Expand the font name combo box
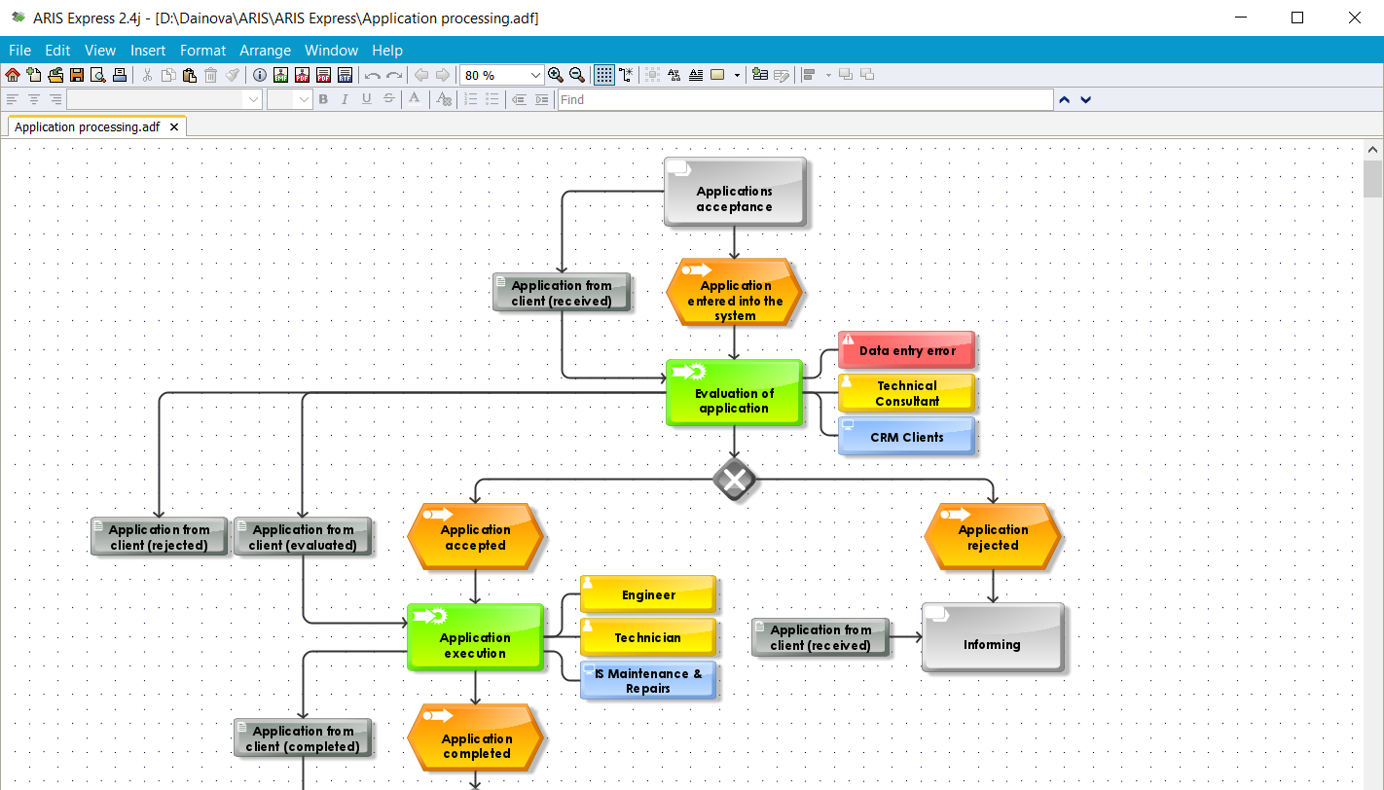The height and width of the screenshot is (790, 1384). (253, 99)
